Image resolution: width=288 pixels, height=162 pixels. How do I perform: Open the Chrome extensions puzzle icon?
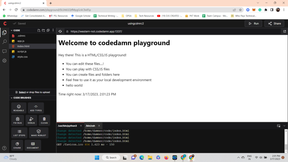point(266,10)
